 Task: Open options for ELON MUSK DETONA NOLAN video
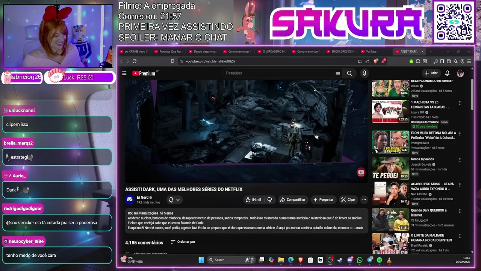[460, 134]
